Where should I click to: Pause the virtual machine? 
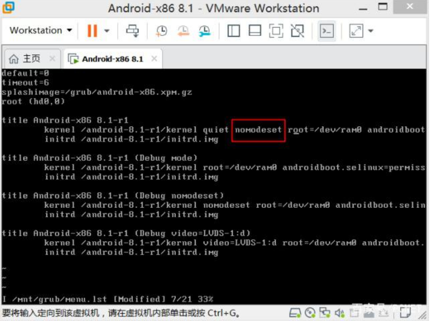coord(92,31)
